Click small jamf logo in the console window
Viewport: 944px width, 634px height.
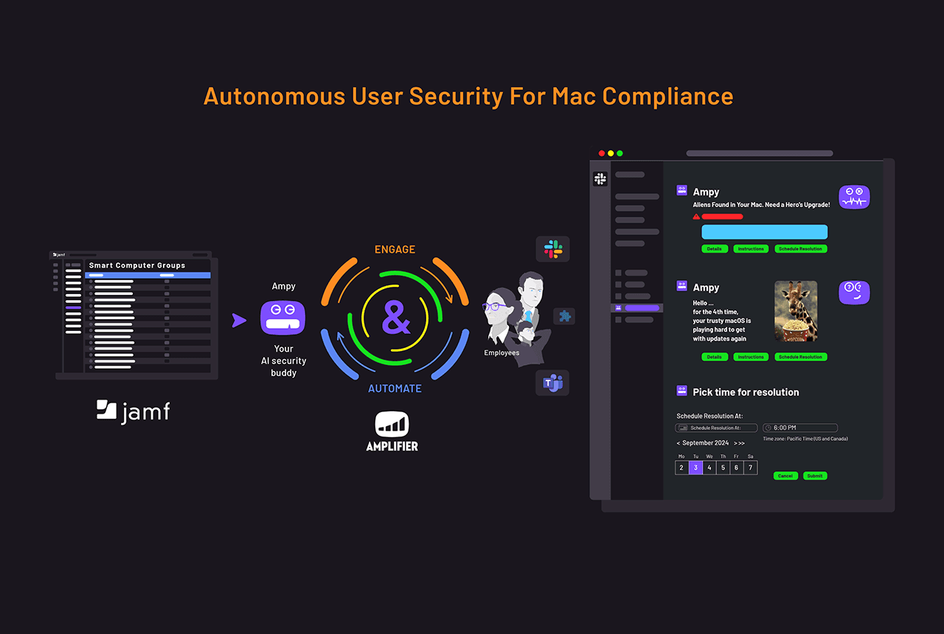[60, 254]
